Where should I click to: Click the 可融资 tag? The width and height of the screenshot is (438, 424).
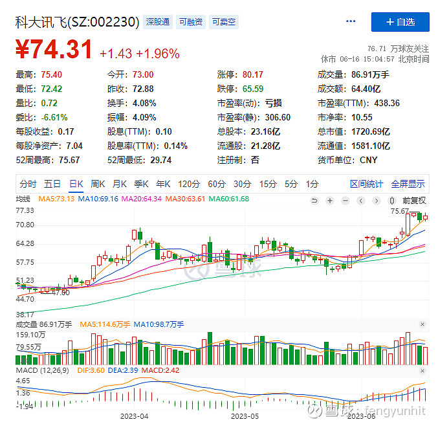(x=191, y=22)
